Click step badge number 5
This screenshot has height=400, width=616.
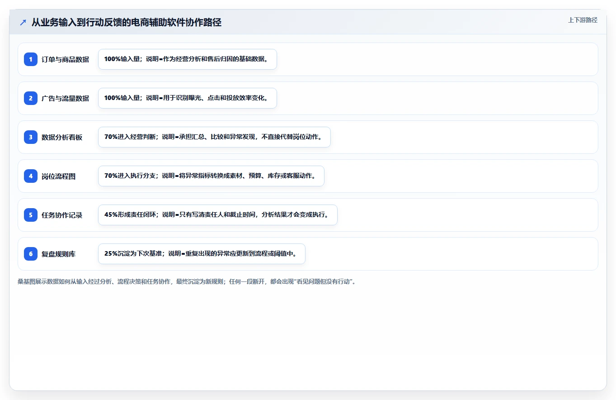pos(31,215)
